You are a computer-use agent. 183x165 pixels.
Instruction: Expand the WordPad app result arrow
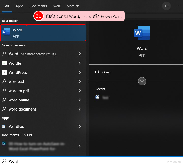coord(80,126)
